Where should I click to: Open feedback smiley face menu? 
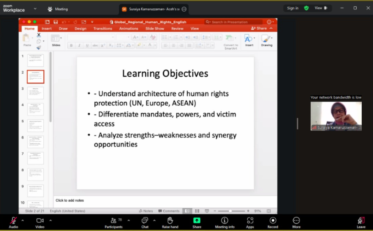click(269, 22)
